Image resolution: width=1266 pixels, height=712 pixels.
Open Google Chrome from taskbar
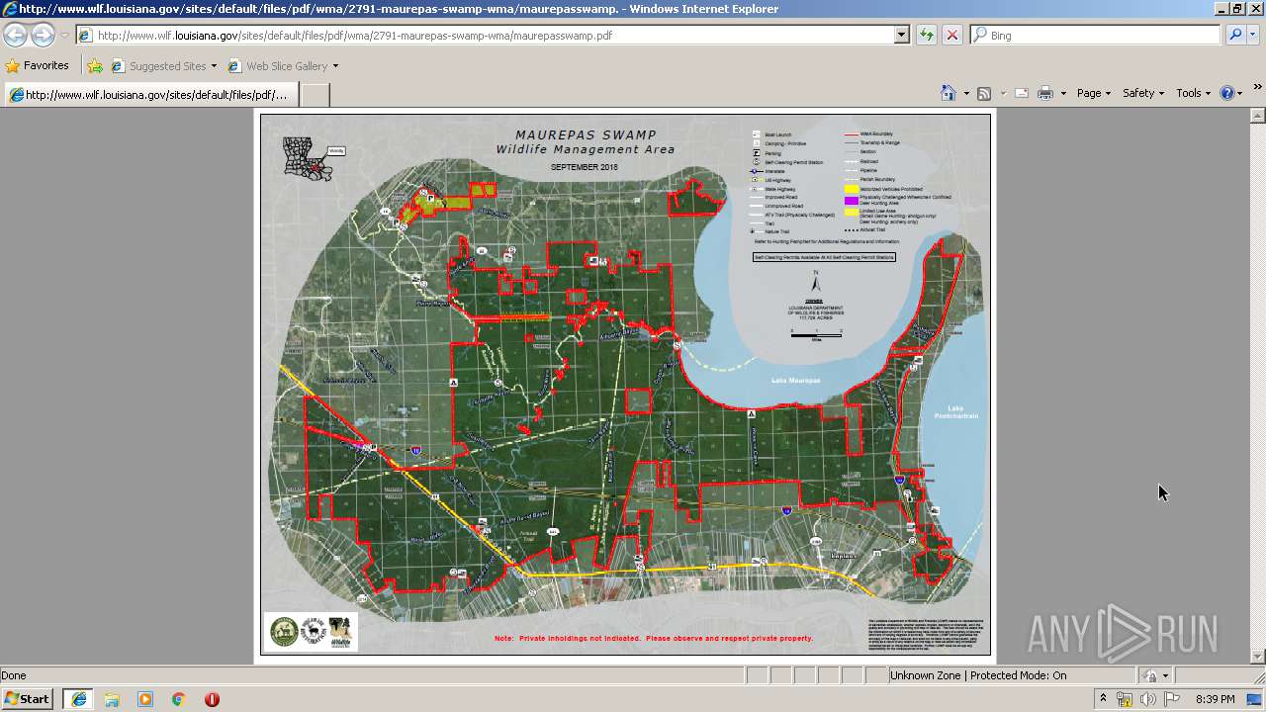179,699
